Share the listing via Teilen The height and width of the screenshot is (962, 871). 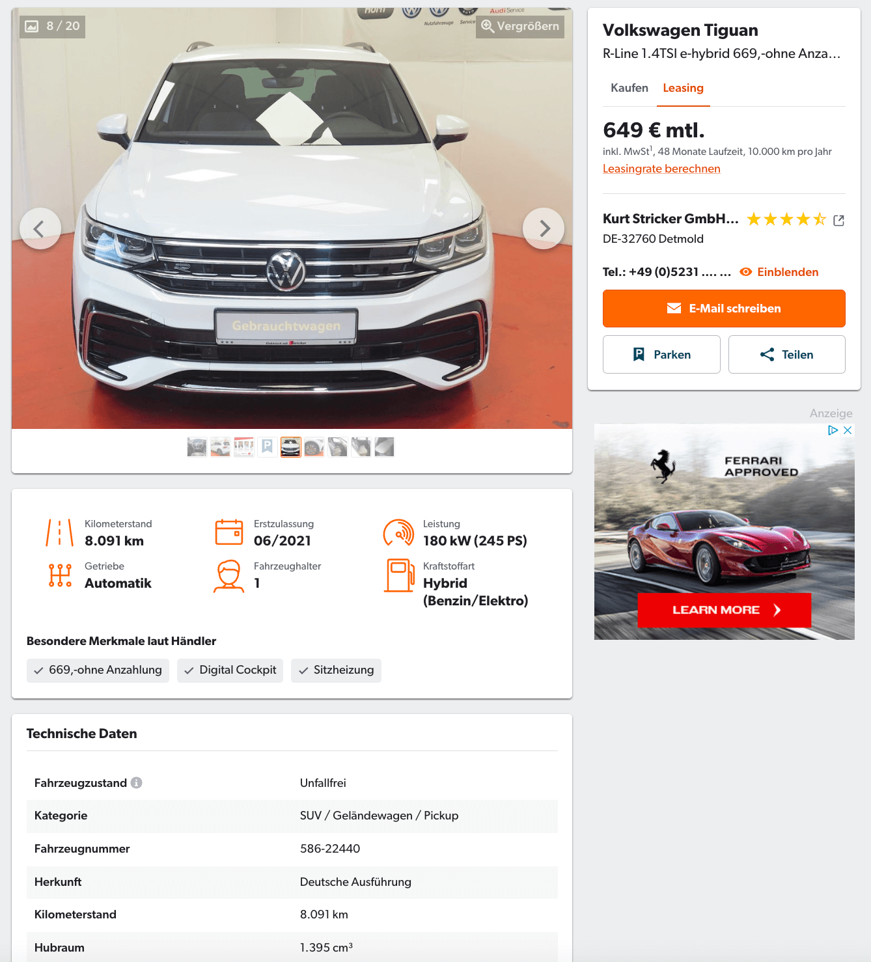coord(787,355)
